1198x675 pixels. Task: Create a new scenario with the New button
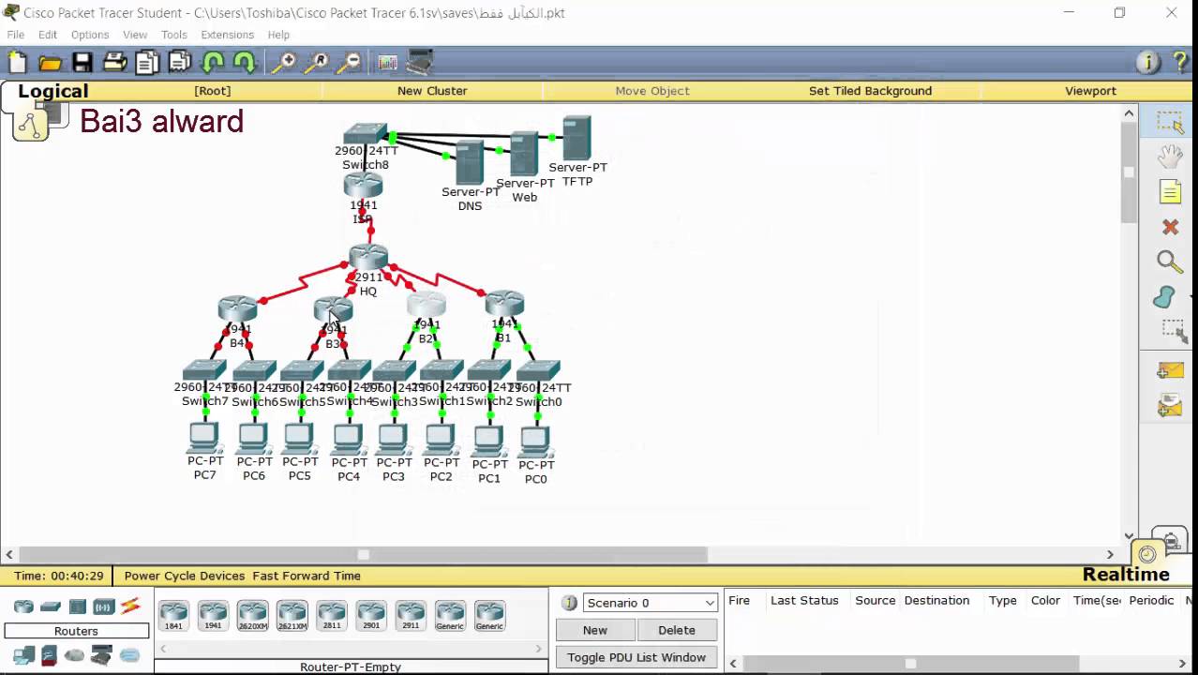tap(595, 630)
